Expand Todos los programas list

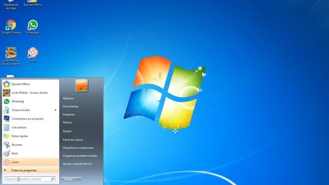30,170
